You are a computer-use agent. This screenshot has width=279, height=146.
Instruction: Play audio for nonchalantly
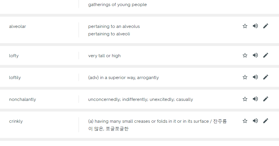pyautogui.click(x=255, y=99)
